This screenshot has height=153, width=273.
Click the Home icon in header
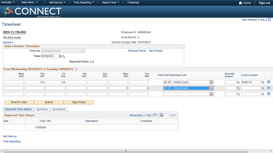point(241,3)
